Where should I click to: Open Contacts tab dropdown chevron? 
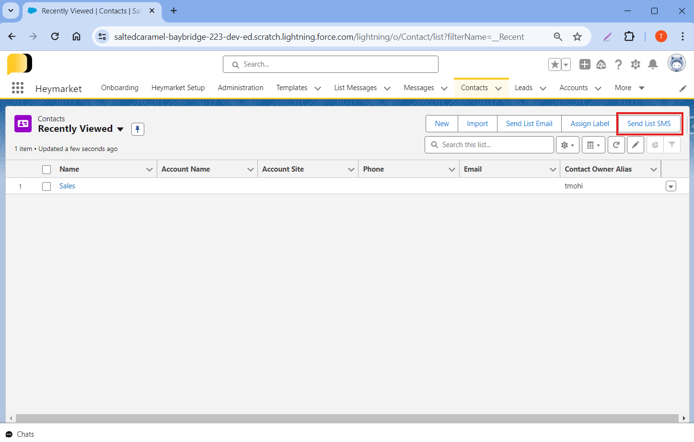pyautogui.click(x=498, y=88)
